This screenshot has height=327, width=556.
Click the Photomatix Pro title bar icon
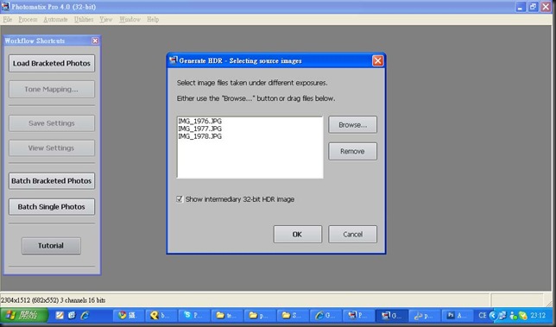point(5,6)
